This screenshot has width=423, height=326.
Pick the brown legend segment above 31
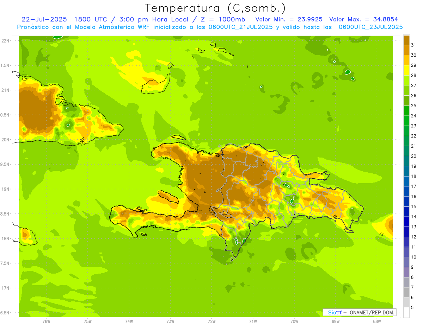(x=406, y=40)
